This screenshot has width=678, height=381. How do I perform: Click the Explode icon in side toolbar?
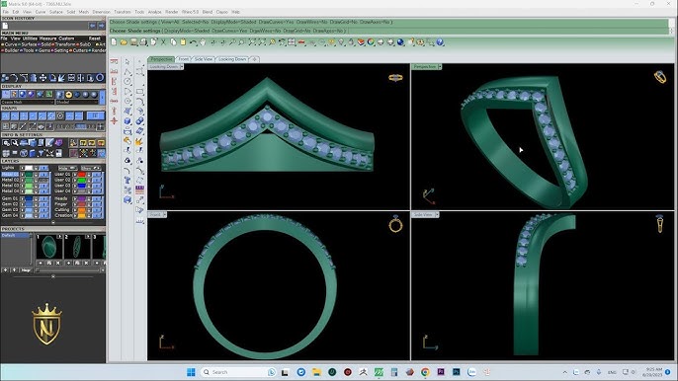tap(138, 141)
